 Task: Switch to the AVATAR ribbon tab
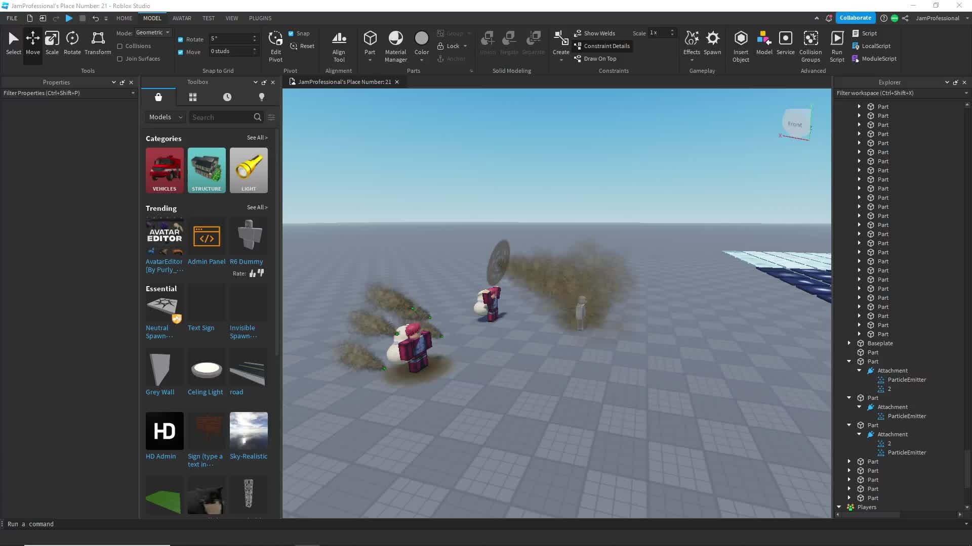point(182,18)
